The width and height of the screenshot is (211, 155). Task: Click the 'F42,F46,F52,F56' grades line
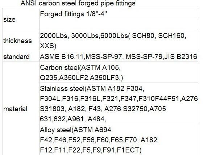99,140
